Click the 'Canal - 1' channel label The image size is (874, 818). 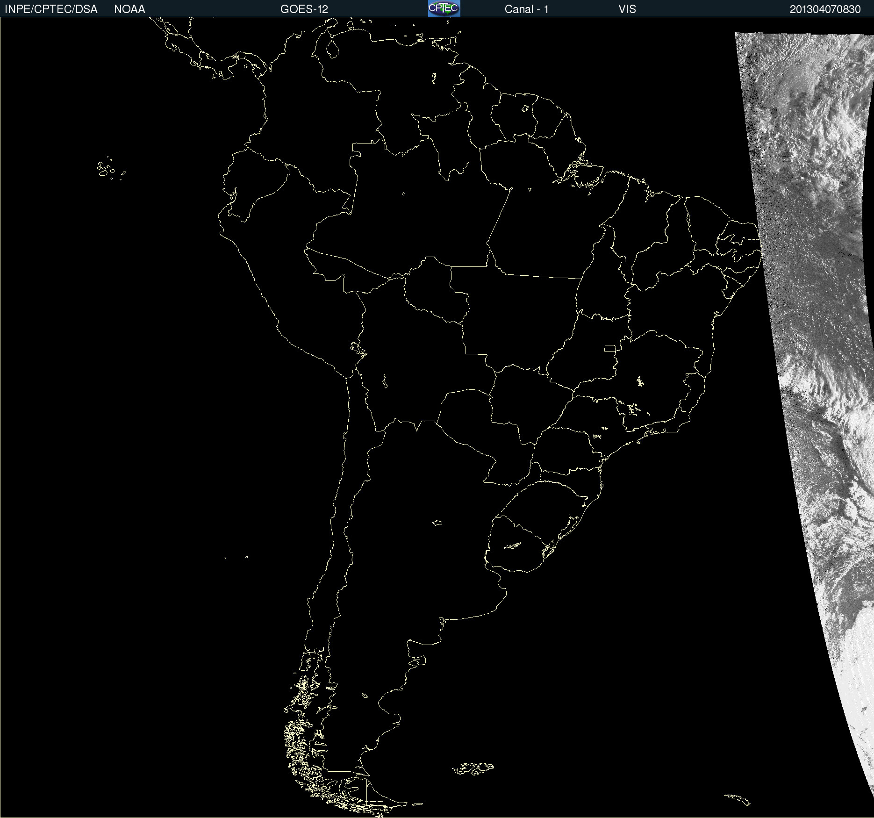coord(527,9)
